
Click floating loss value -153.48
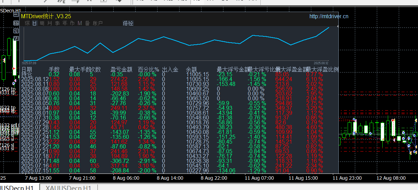coord(226,84)
